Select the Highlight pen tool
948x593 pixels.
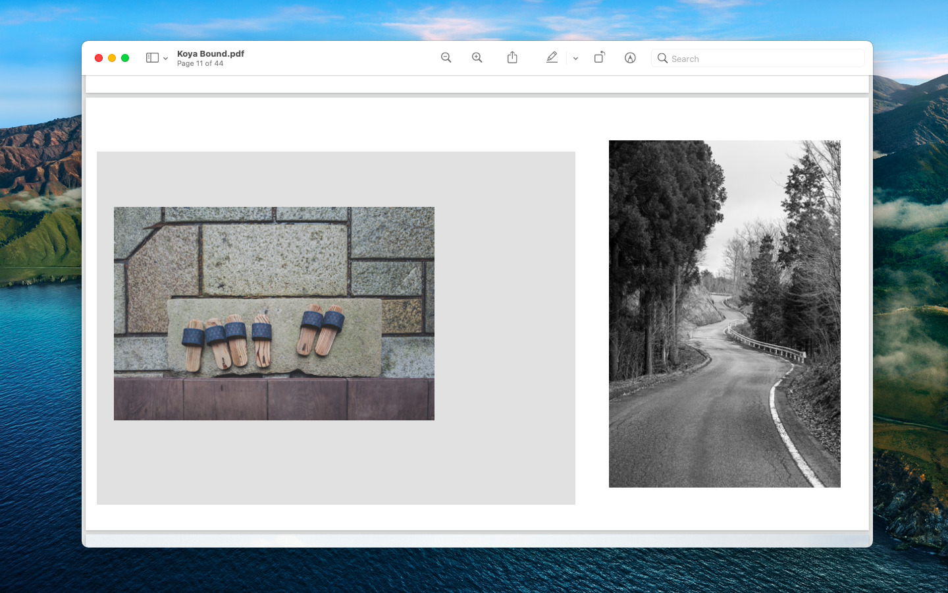click(552, 58)
